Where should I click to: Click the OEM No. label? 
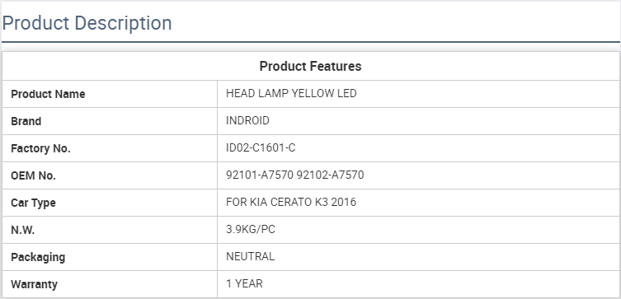click(33, 175)
